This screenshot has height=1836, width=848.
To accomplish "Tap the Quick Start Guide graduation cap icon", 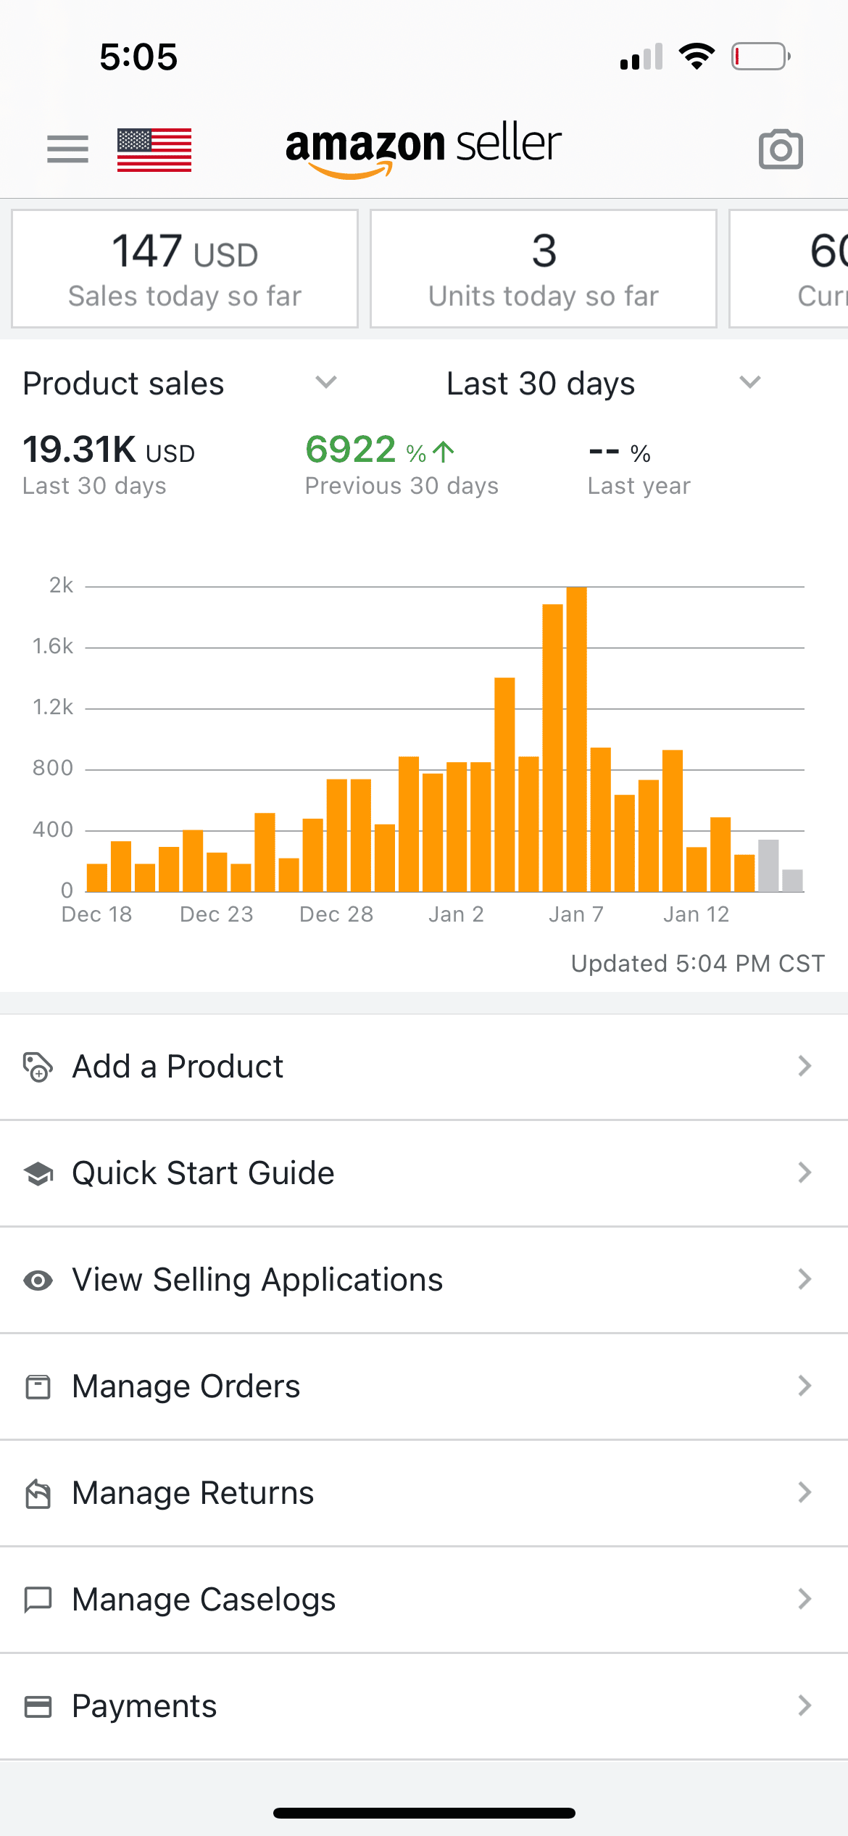I will tap(38, 1173).
